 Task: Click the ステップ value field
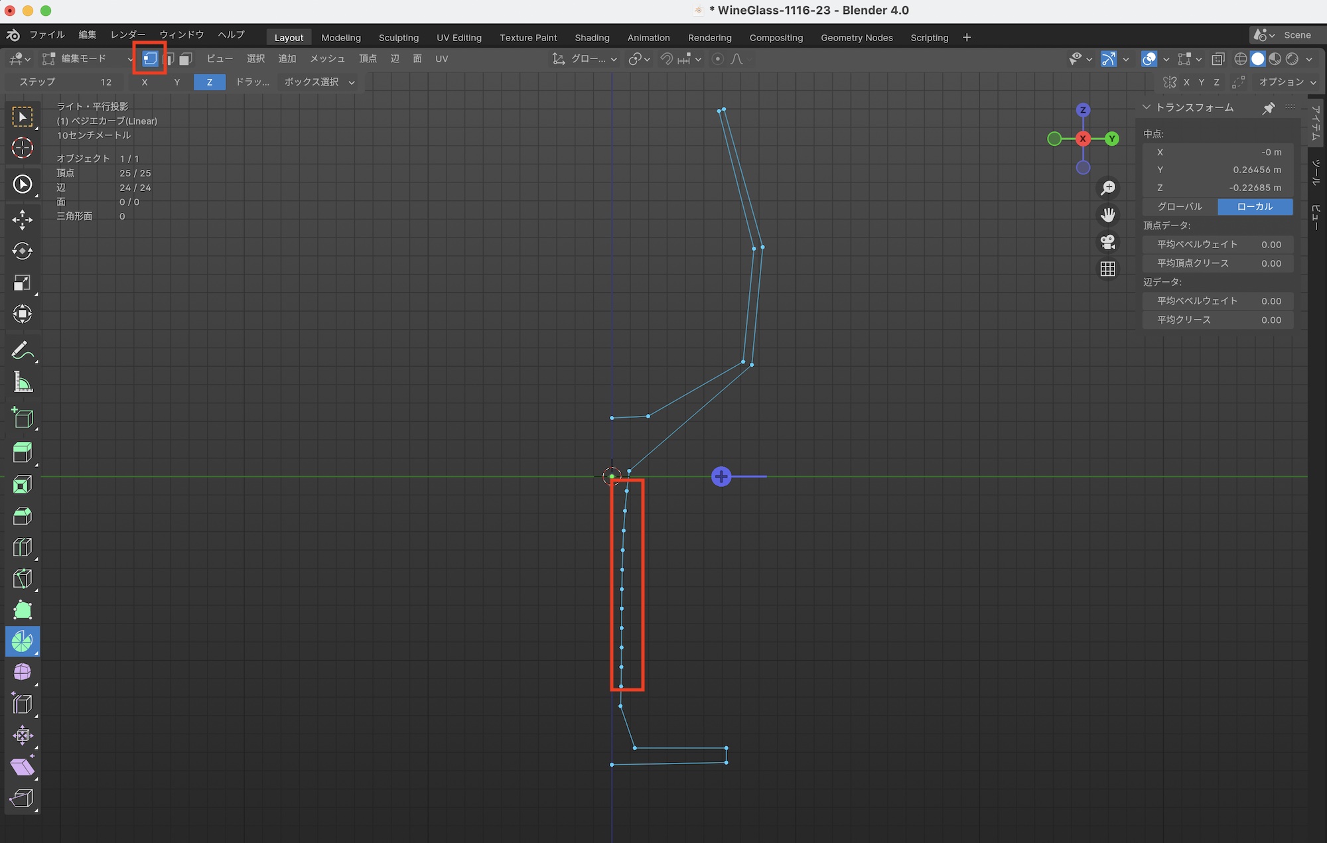[x=64, y=82]
